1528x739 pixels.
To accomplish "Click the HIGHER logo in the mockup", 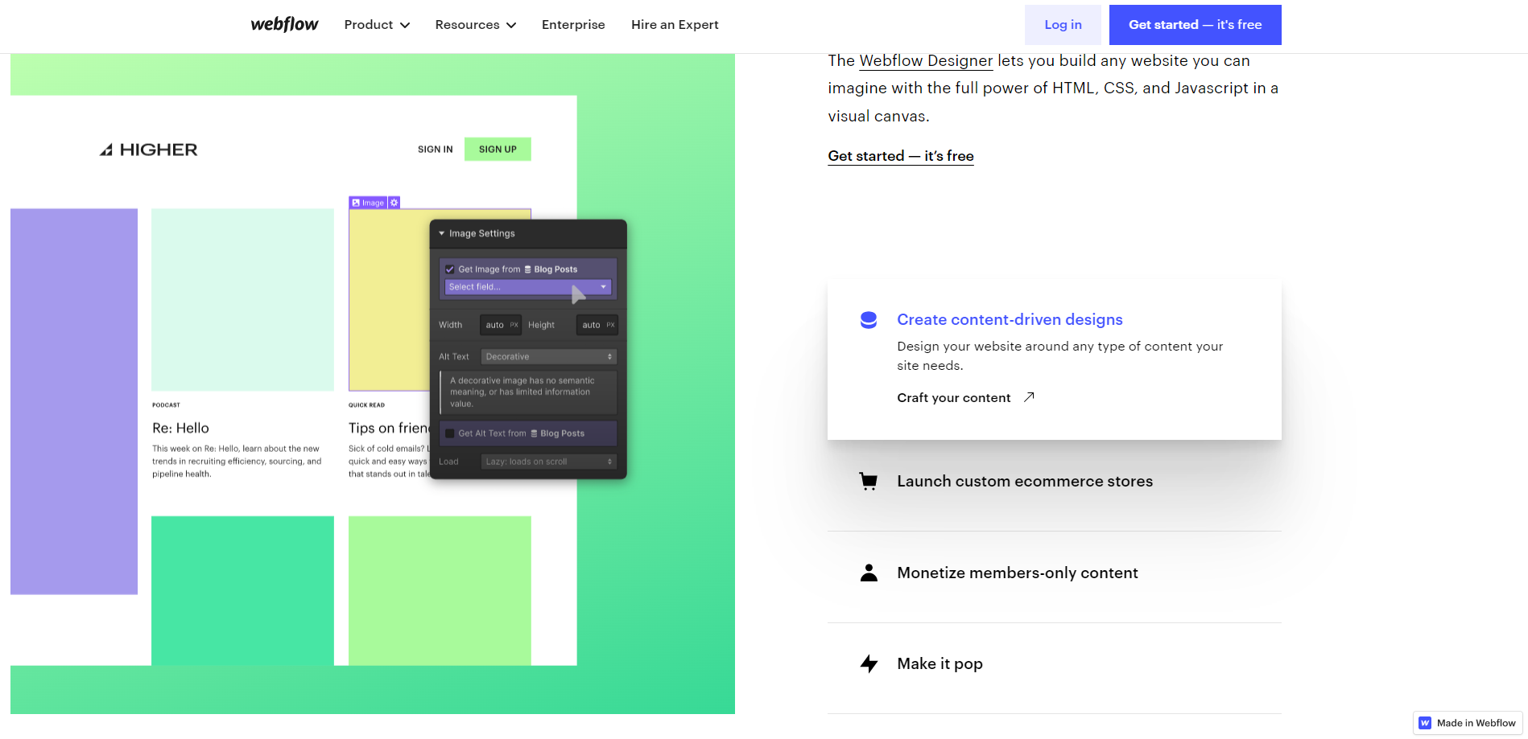I will point(148,150).
